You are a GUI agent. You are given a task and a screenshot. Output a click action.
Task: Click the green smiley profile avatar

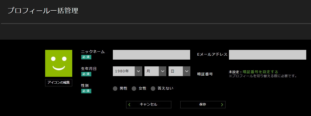click(58, 63)
